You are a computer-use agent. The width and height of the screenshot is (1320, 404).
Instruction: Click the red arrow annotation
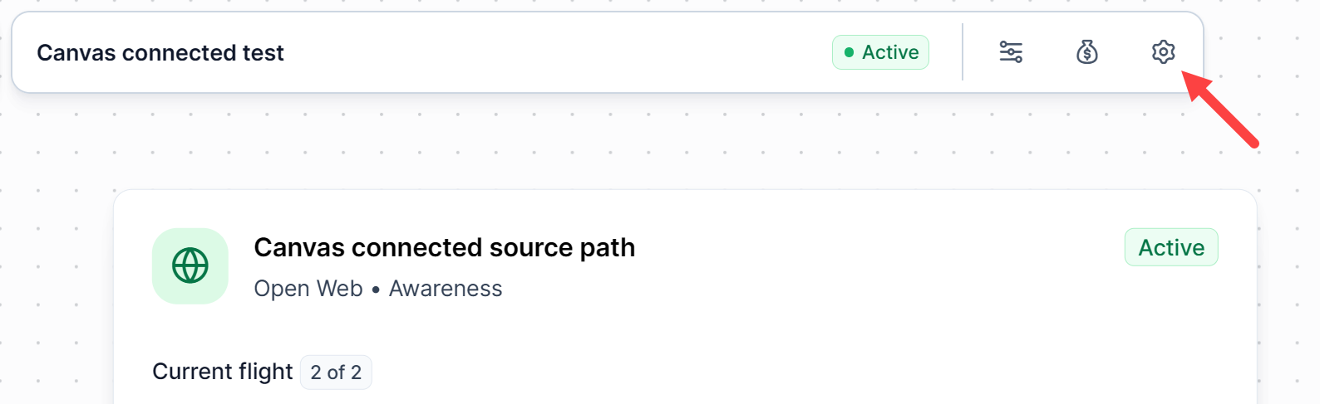(x=1222, y=110)
